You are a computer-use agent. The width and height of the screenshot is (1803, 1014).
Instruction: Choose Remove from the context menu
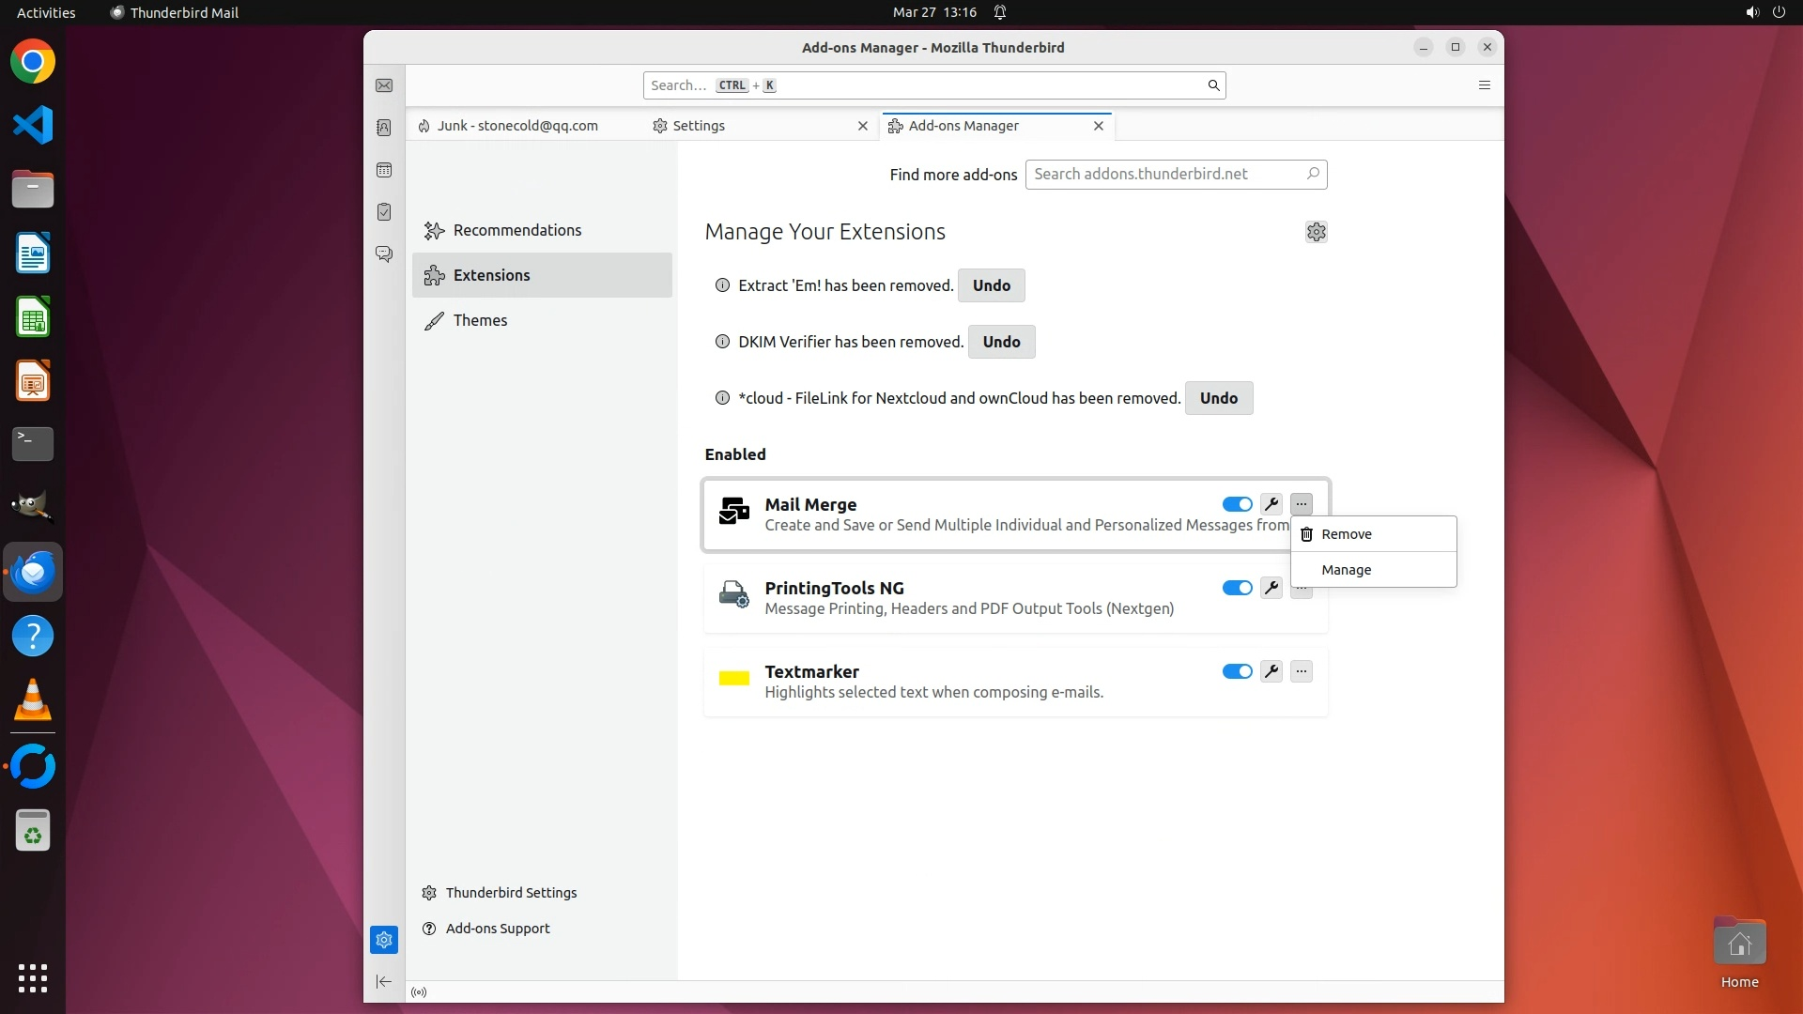[1346, 534]
